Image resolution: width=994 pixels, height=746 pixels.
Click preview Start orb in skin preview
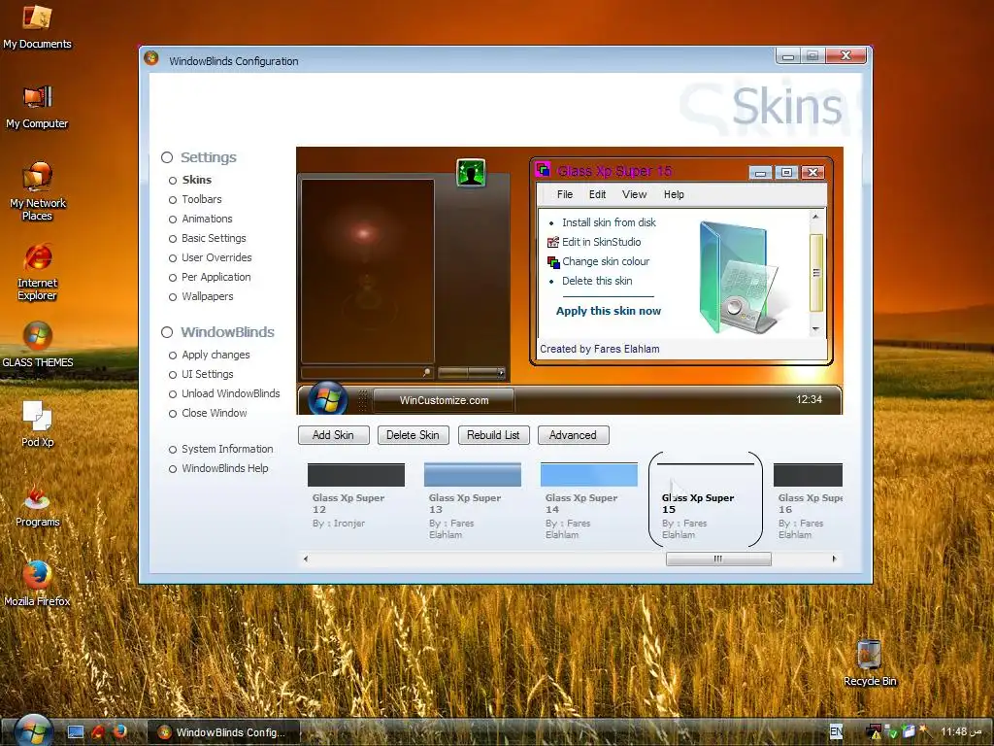[328, 399]
